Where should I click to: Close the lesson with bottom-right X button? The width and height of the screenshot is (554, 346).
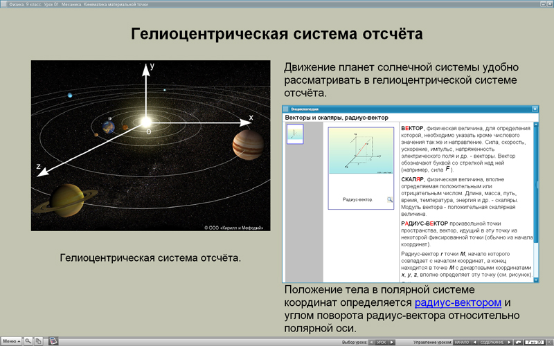point(549,342)
